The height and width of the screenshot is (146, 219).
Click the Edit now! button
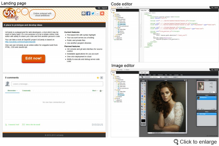pyautogui.click(x=33, y=58)
